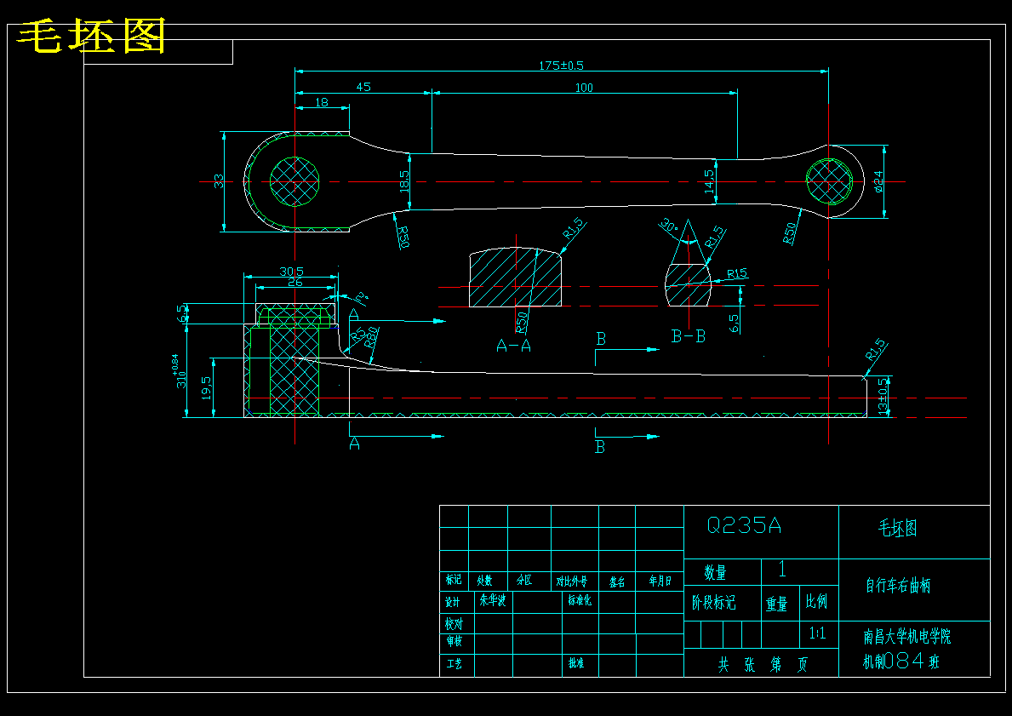Select the 18 dimension text
The width and height of the screenshot is (1012, 716).
[322, 102]
